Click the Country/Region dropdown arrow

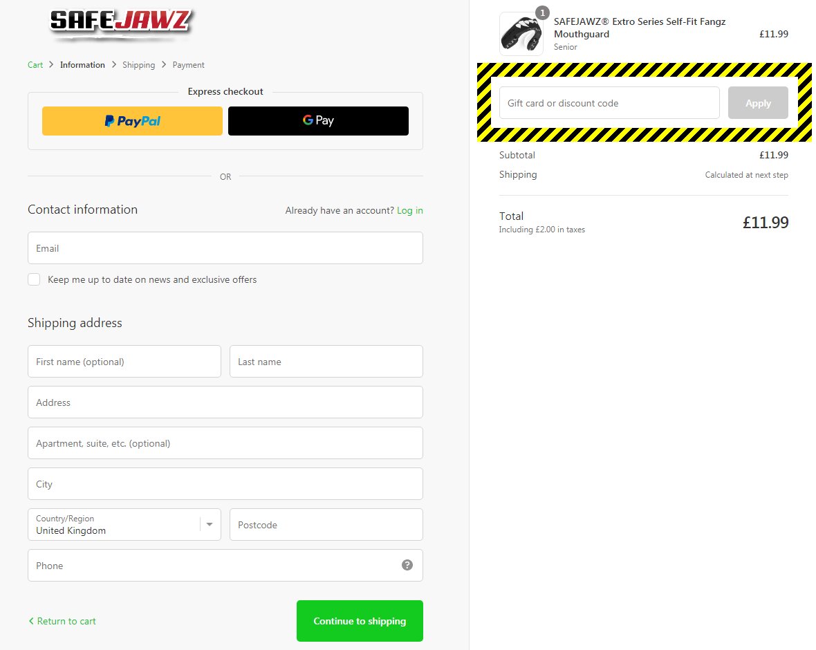pyautogui.click(x=210, y=524)
